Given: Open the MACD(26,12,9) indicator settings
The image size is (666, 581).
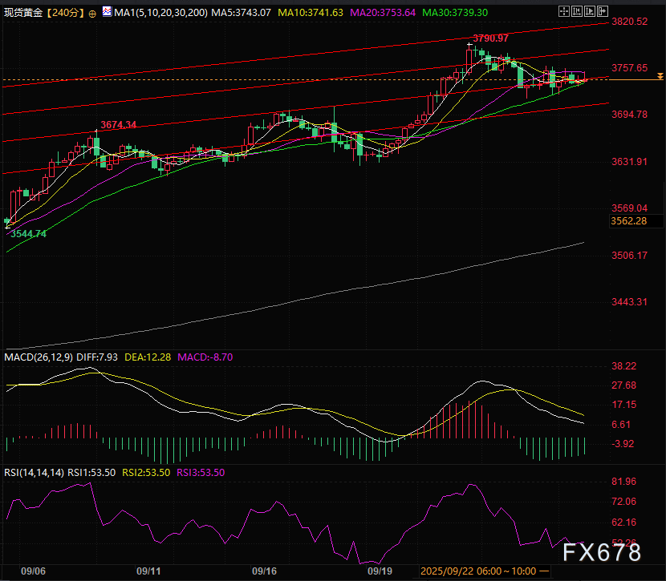Looking at the screenshot, I should click(39, 356).
